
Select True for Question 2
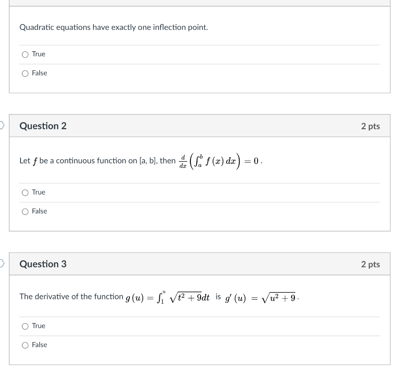[x=25, y=192]
